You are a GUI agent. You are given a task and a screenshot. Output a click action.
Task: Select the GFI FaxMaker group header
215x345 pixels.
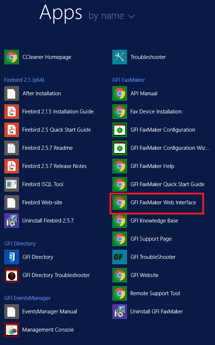pyautogui.click(x=129, y=80)
